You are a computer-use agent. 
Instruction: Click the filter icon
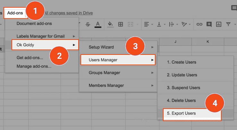pos(228,24)
